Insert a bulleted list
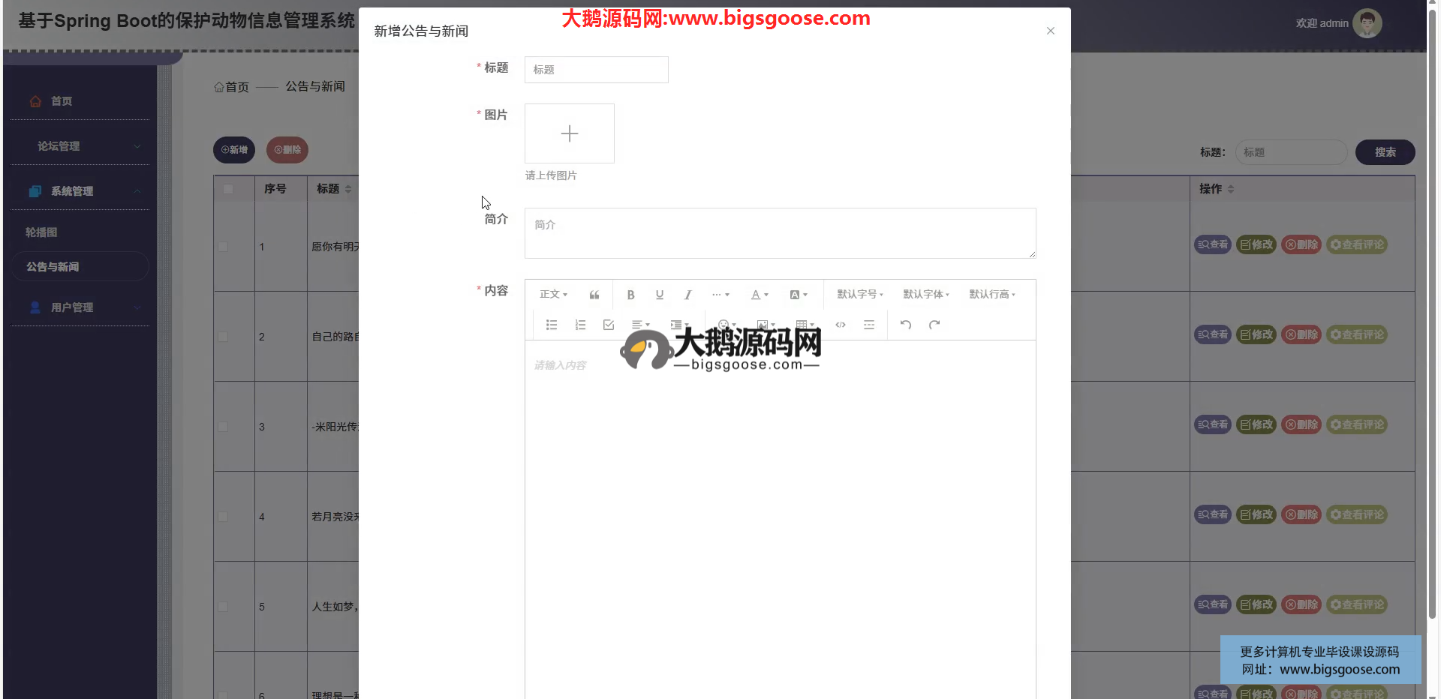Screen dimensions: 1441x699 click(552, 325)
